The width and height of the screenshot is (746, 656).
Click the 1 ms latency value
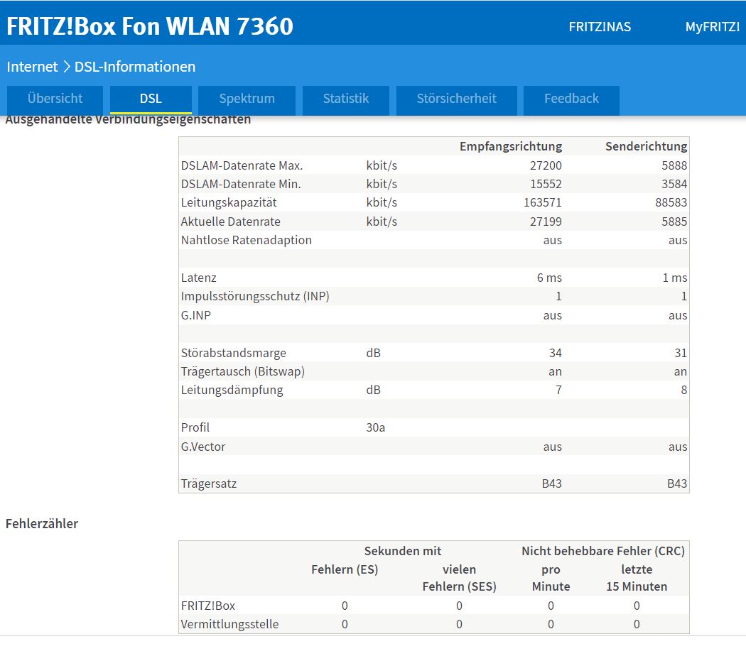coord(675,278)
